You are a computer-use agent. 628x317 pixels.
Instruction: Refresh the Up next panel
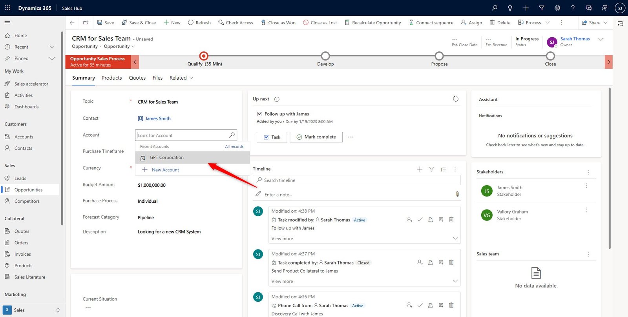(x=456, y=99)
